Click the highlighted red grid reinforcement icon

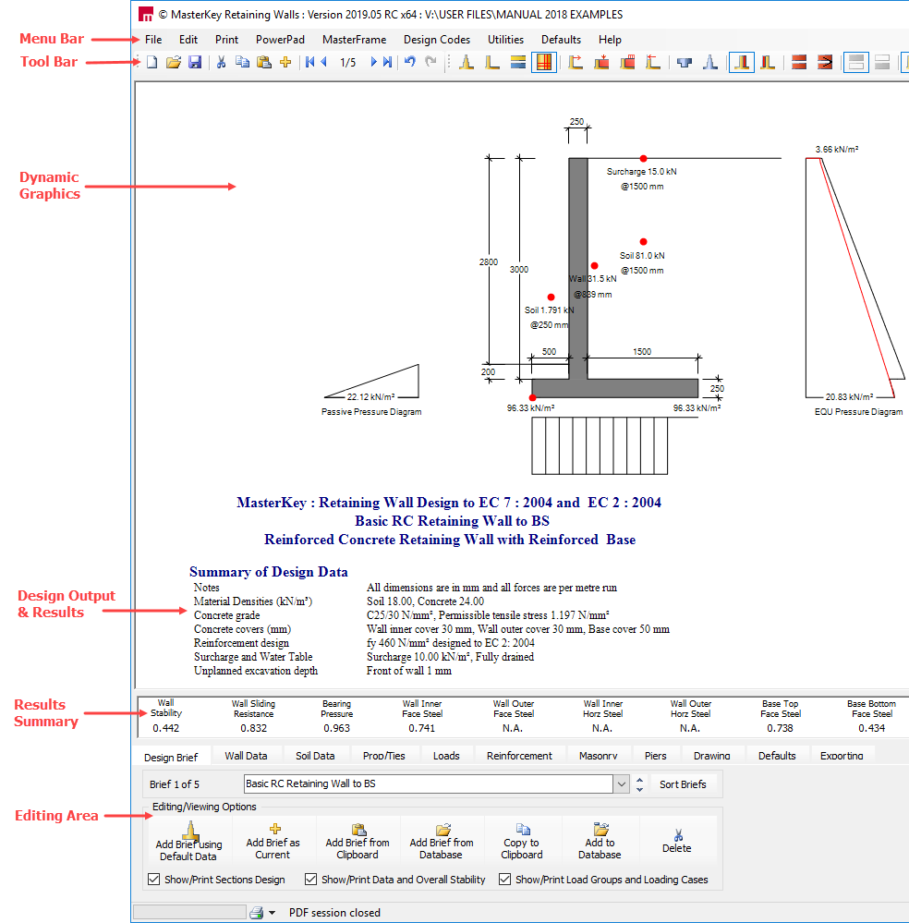point(544,62)
